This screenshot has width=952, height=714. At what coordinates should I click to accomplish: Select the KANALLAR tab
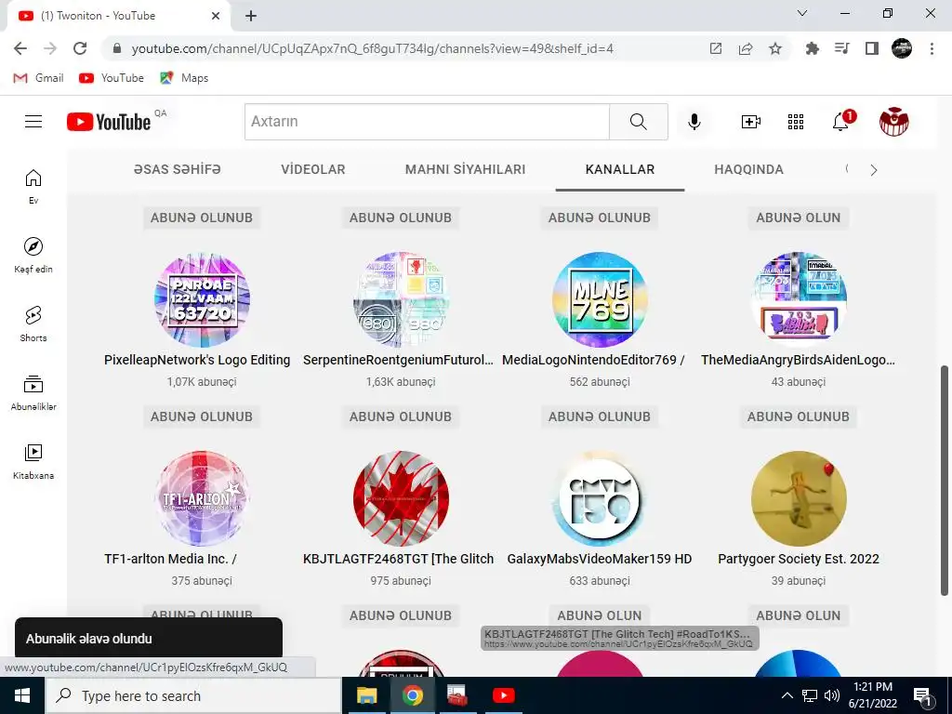pos(620,169)
